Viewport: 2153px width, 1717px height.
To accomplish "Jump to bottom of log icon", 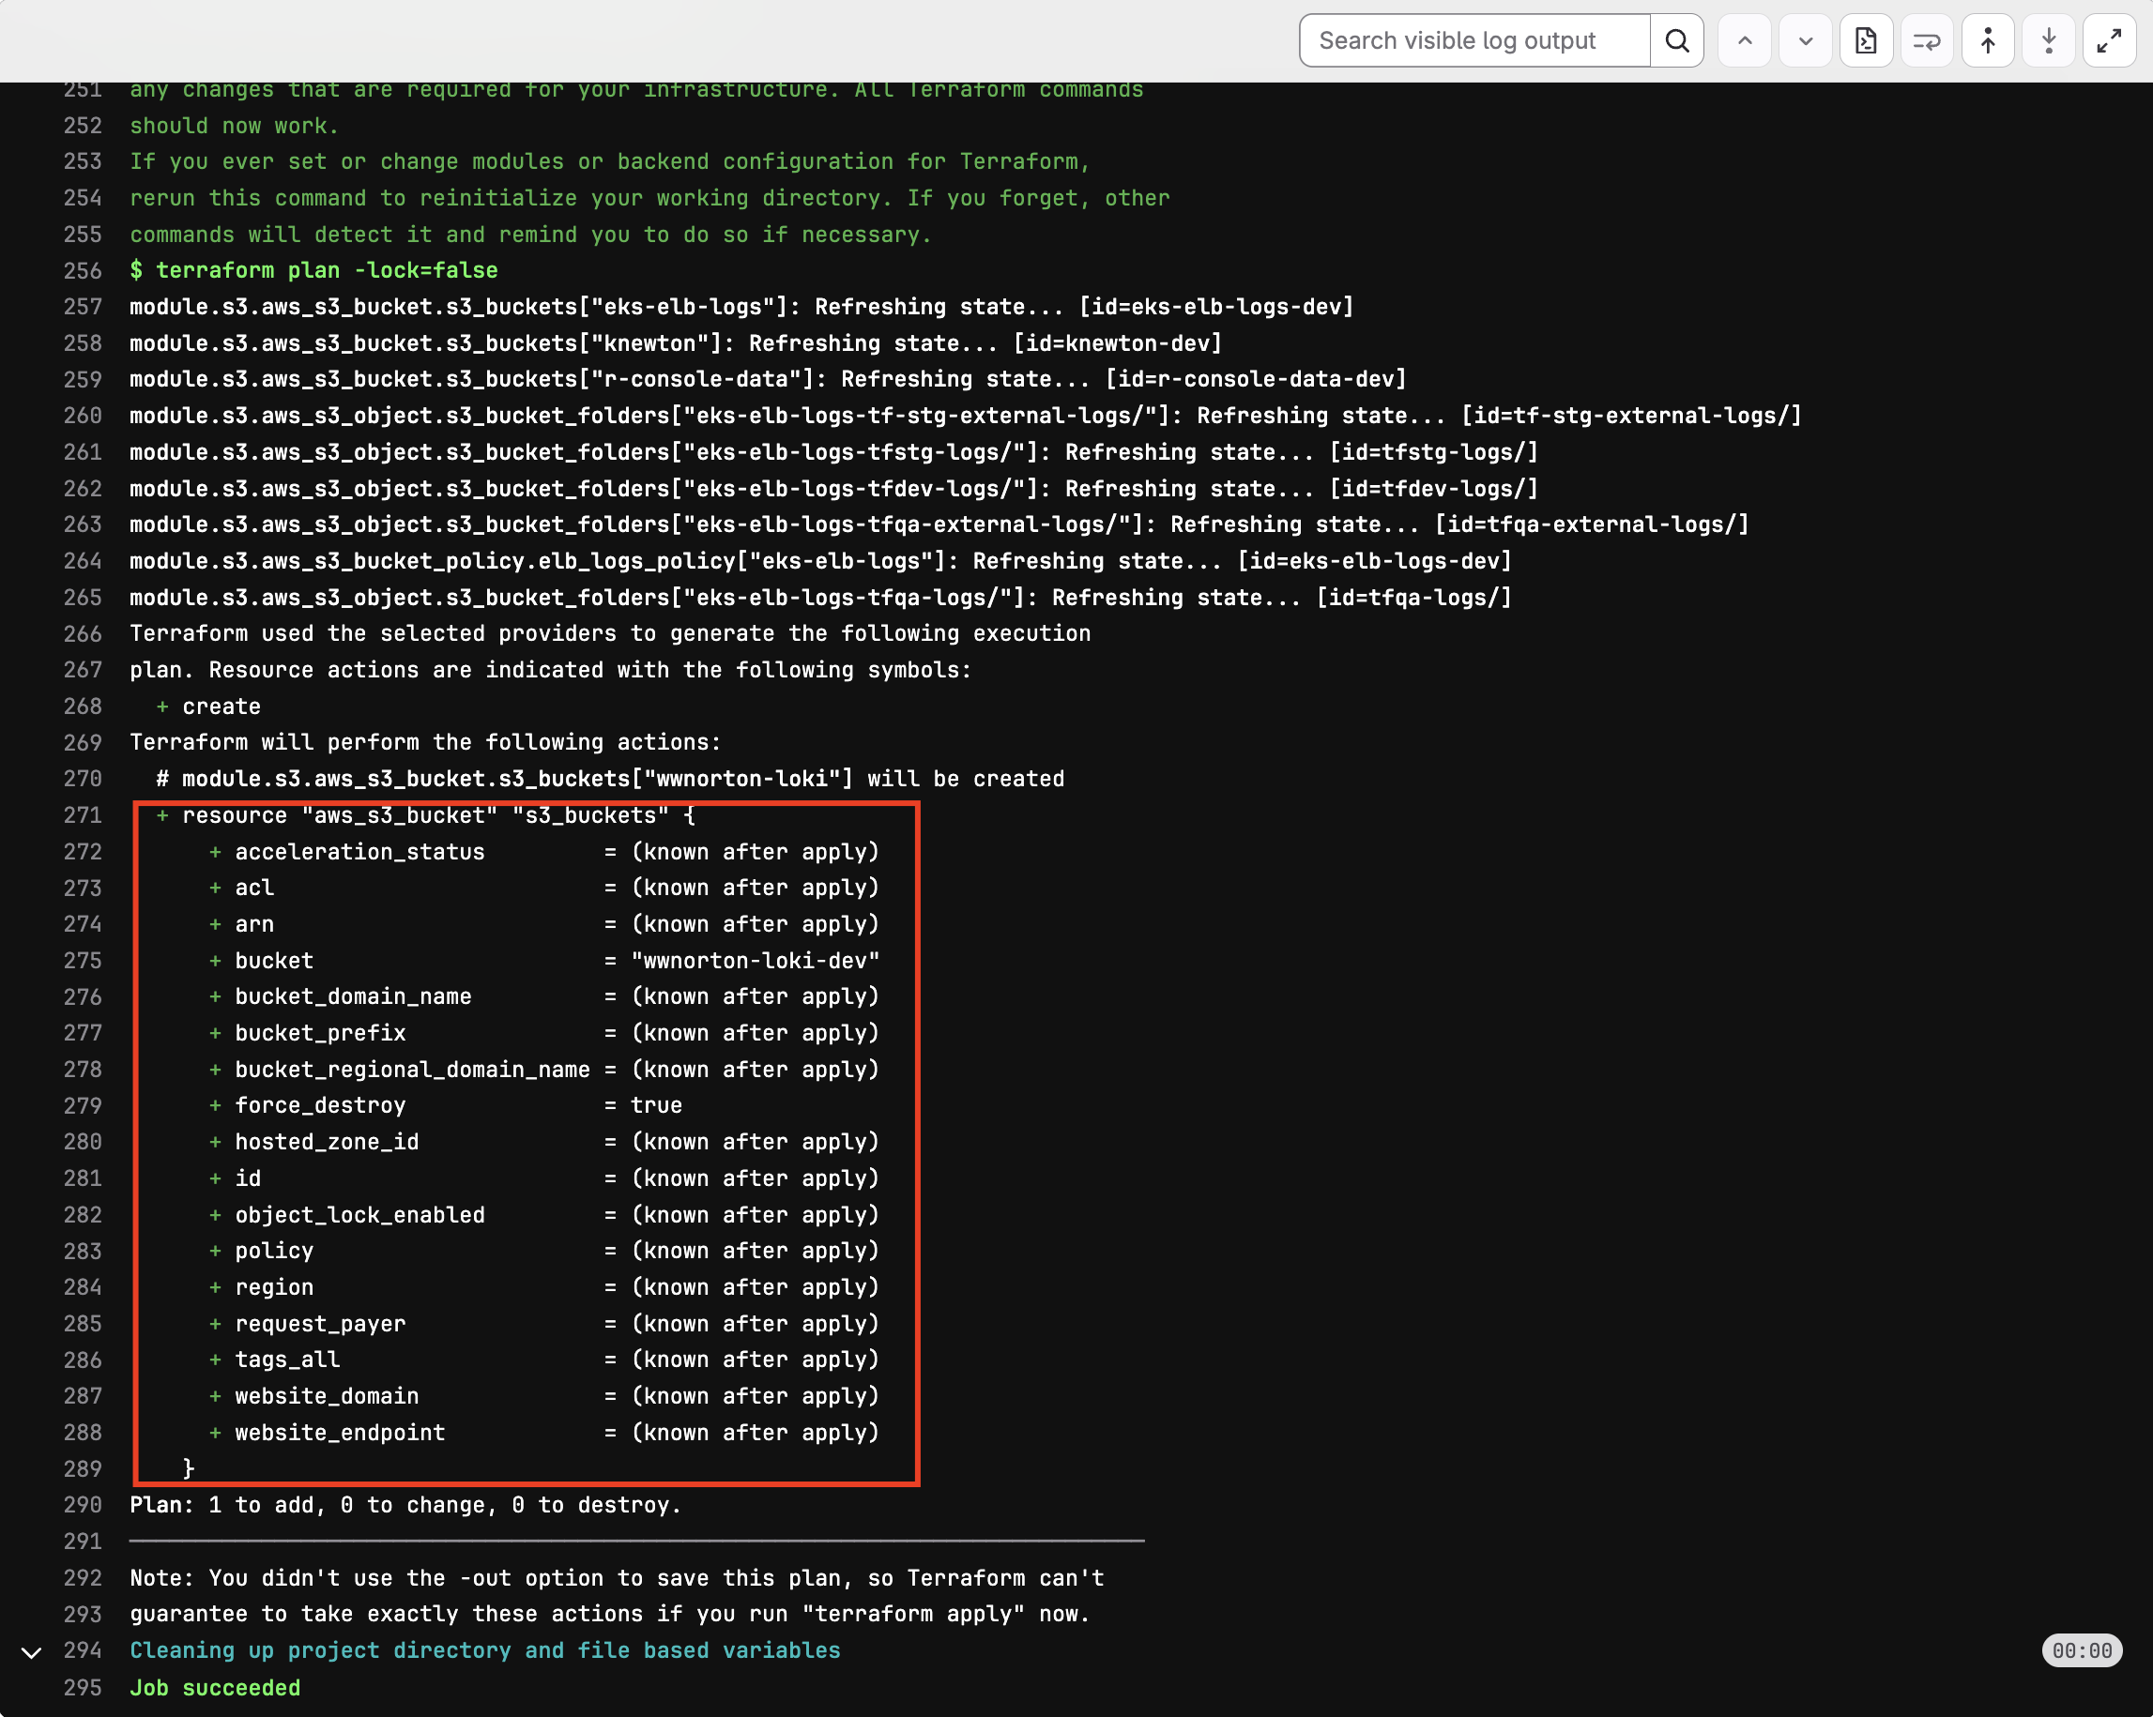I will (2049, 41).
